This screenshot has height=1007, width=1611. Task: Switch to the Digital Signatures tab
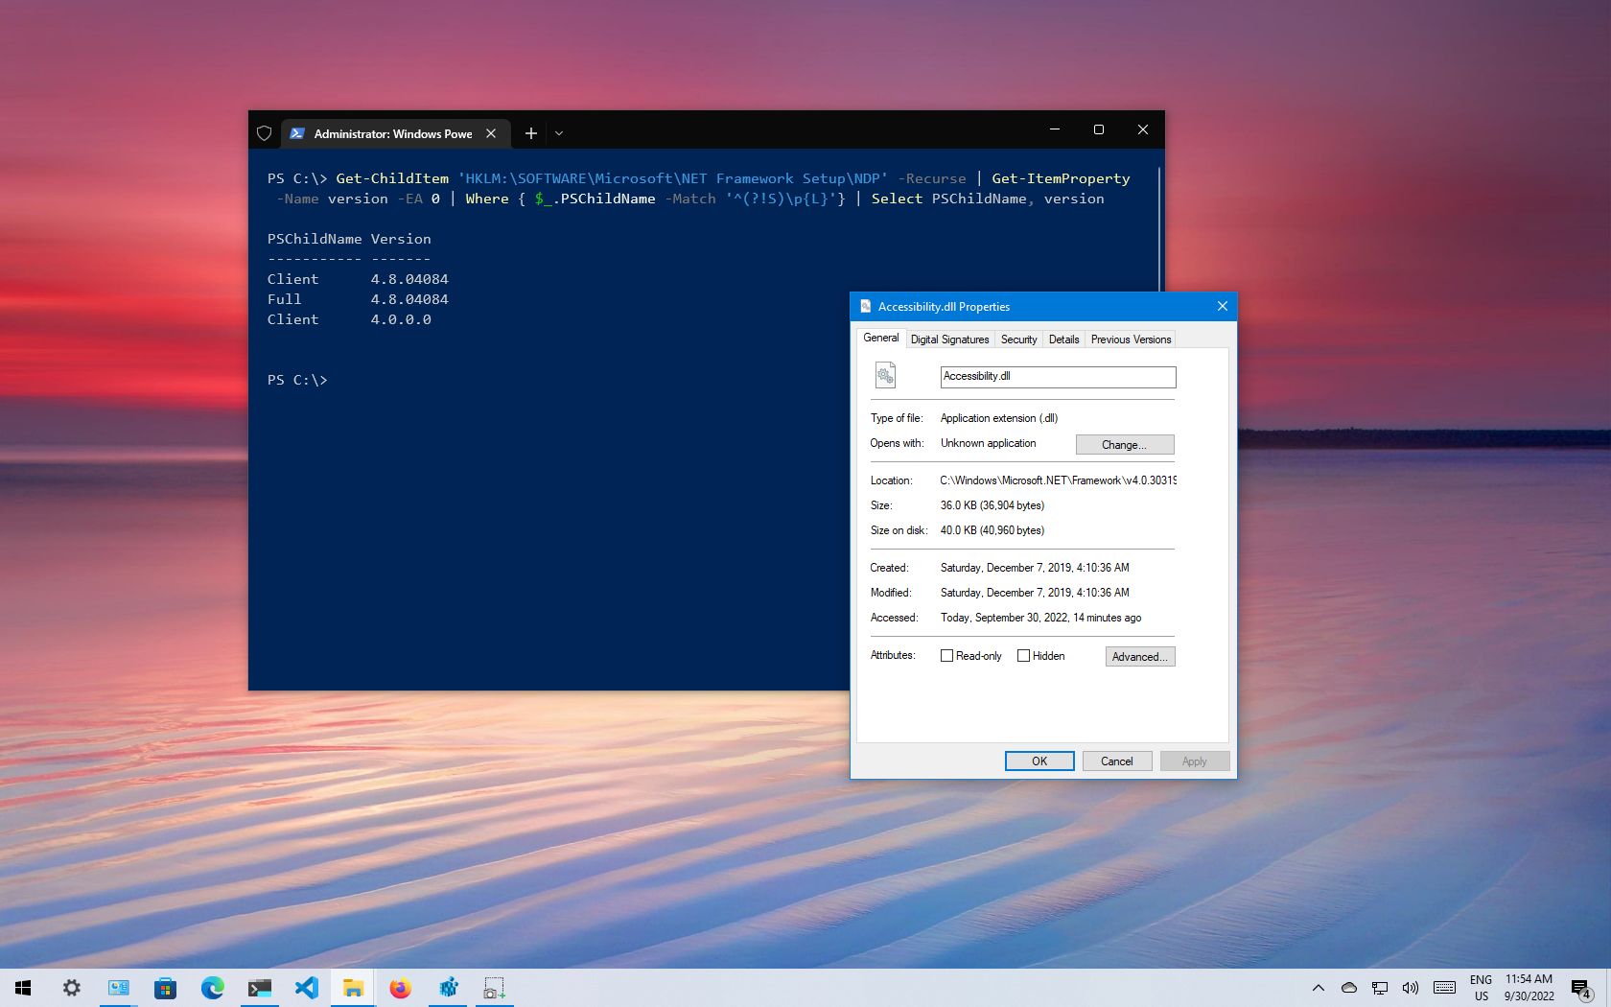(949, 340)
